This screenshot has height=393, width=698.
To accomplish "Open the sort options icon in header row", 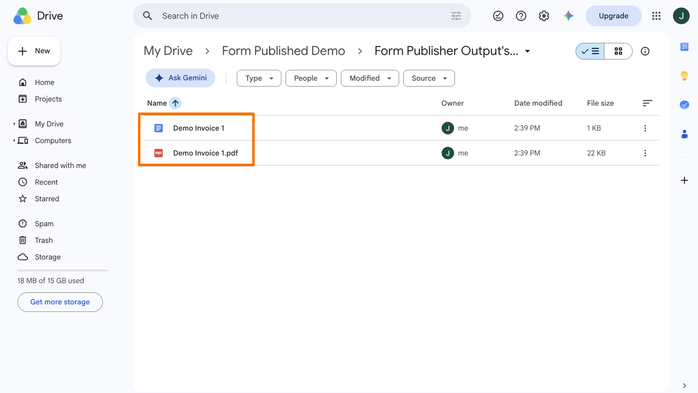I will (647, 103).
